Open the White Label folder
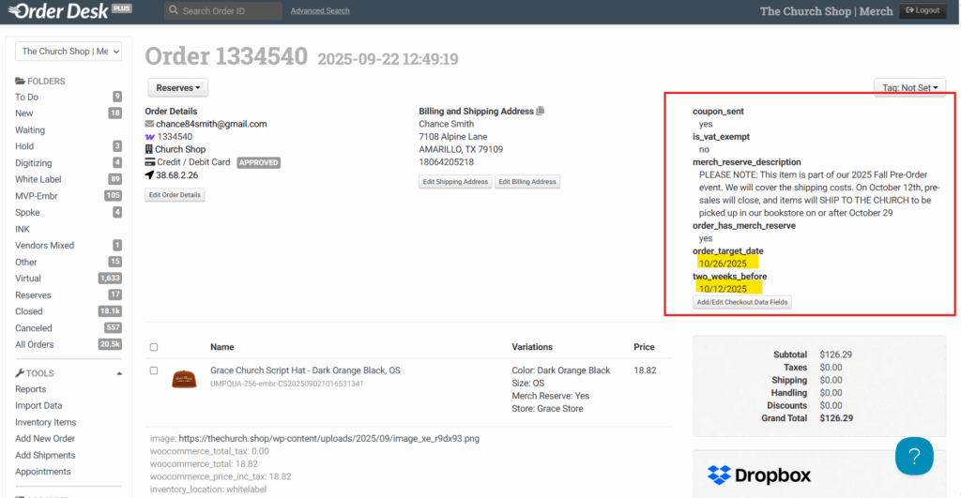 point(39,179)
